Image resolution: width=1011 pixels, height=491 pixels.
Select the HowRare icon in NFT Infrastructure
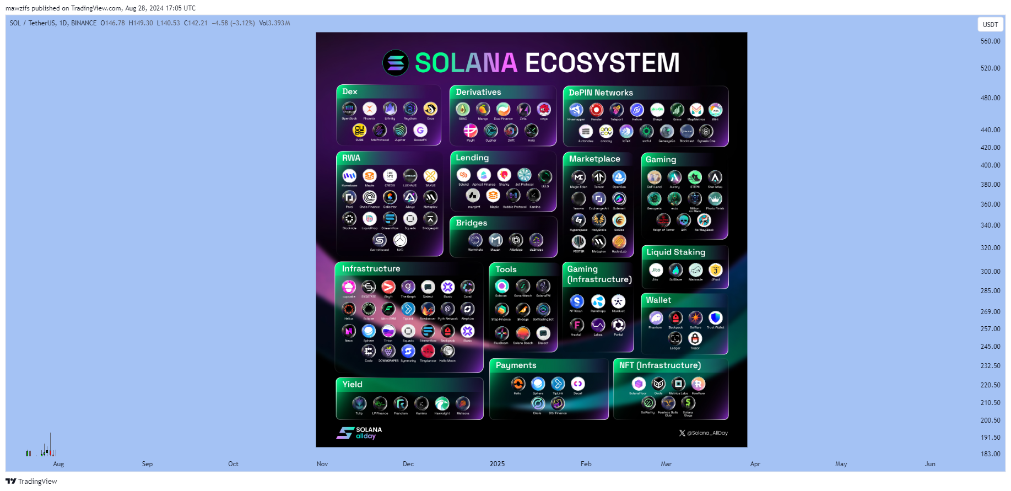click(x=698, y=384)
